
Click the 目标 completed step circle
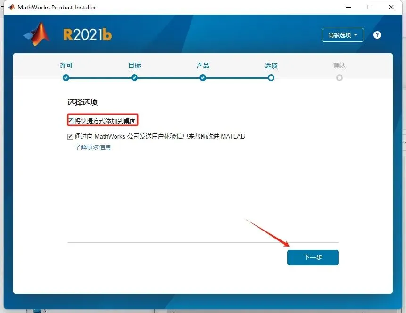coord(134,78)
